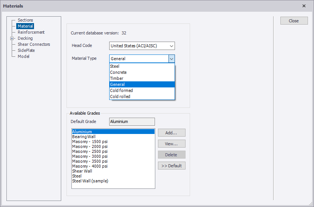Image resolution: width=314 pixels, height=207 pixels.
Task: Go to Shear Connectors tree item
Action: click(x=34, y=44)
